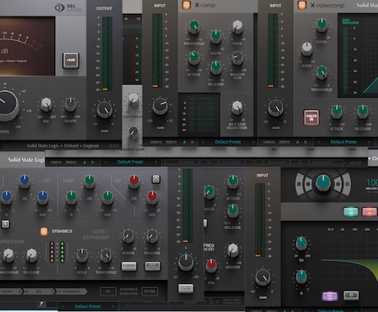
Task: Click X-valvecomp Release knob
Action: tap(362, 112)
